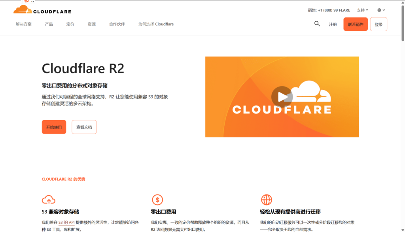Expand the 支持 support dropdown
405x232 pixels.
[362, 10]
